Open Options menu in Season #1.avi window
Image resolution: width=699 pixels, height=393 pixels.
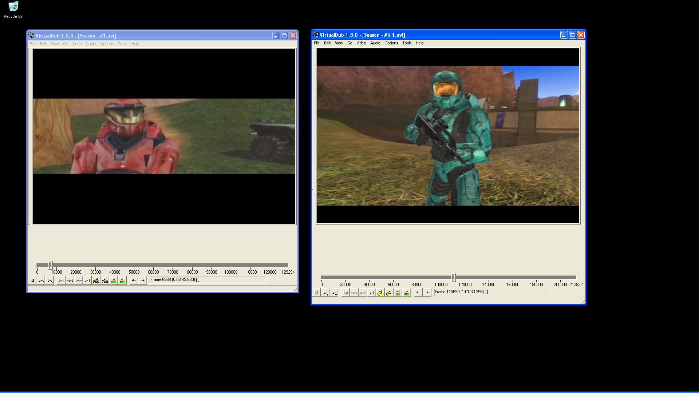tap(107, 44)
